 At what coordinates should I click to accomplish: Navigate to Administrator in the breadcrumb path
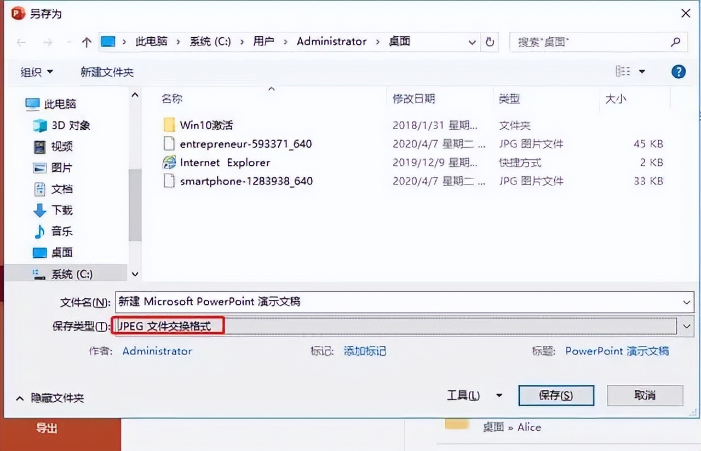tap(331, 41)
